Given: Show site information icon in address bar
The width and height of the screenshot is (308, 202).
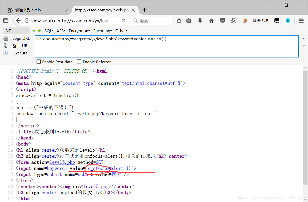Looking at the screenshot, I should click(x=27, y=21).
